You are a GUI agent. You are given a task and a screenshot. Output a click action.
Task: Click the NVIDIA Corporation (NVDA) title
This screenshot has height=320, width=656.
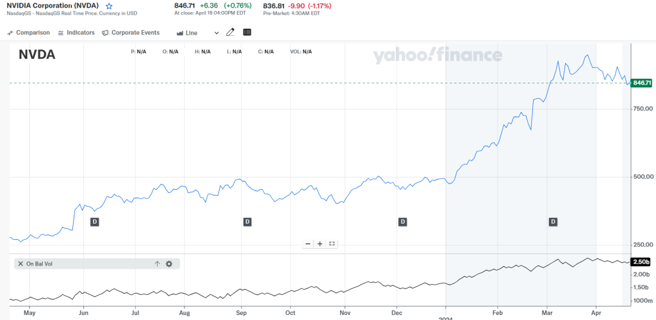coord(53,6)
